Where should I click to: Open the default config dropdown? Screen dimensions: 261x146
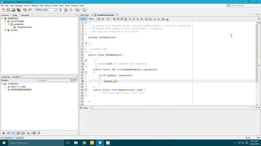[46, 10]
